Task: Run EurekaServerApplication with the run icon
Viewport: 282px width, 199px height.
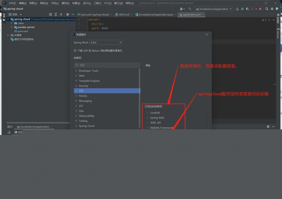Action: 237,9
